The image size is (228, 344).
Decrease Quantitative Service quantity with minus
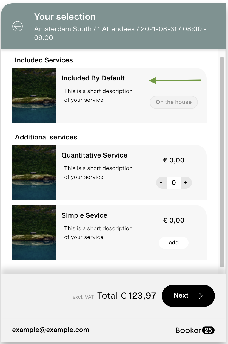pyautogui.click(x=161, y=183)
